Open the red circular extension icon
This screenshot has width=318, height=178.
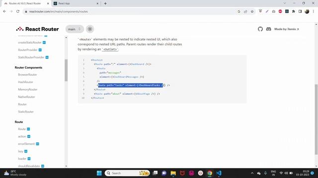pos(280,11)
